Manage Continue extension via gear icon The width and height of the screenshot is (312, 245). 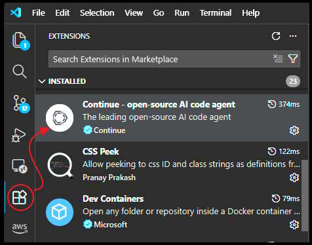click(x=294, y=130)
